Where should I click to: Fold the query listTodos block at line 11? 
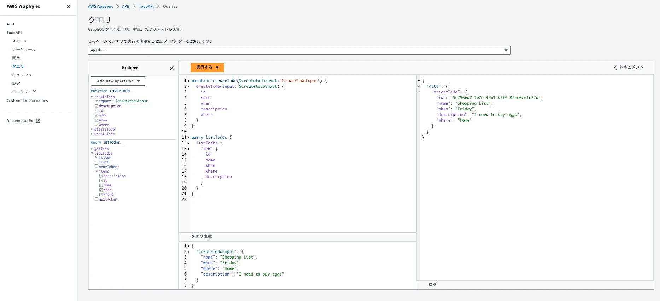[x=188, y=138]
